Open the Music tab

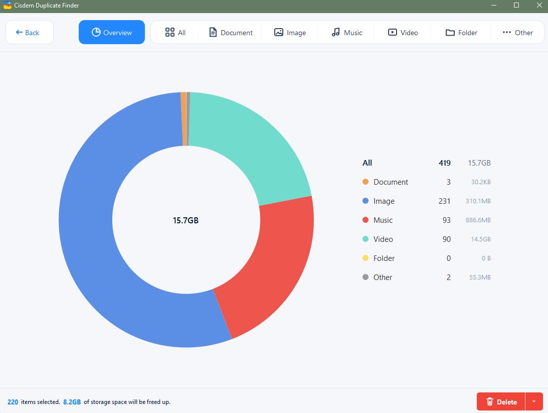(346, 33)
